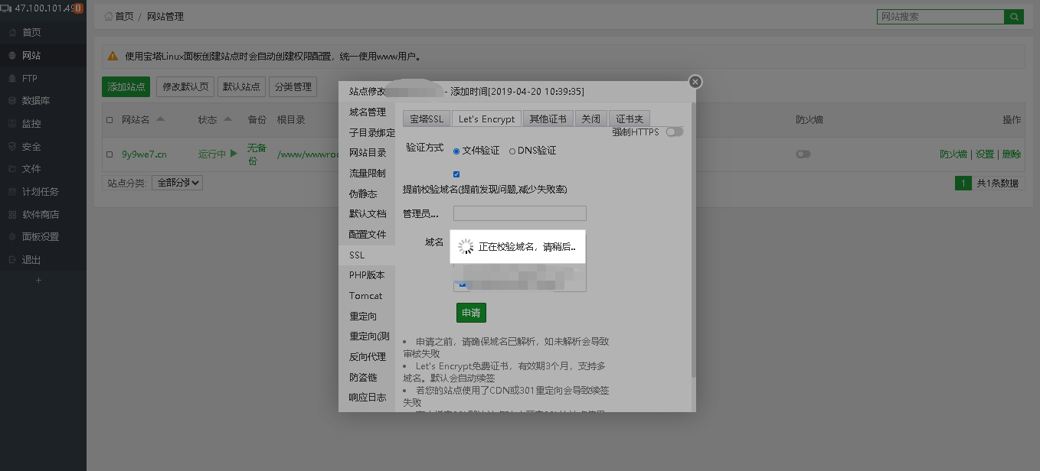Click 运行中 play status icon
The height and width of the screenshot is (471, 1040).
click(234, 154)
